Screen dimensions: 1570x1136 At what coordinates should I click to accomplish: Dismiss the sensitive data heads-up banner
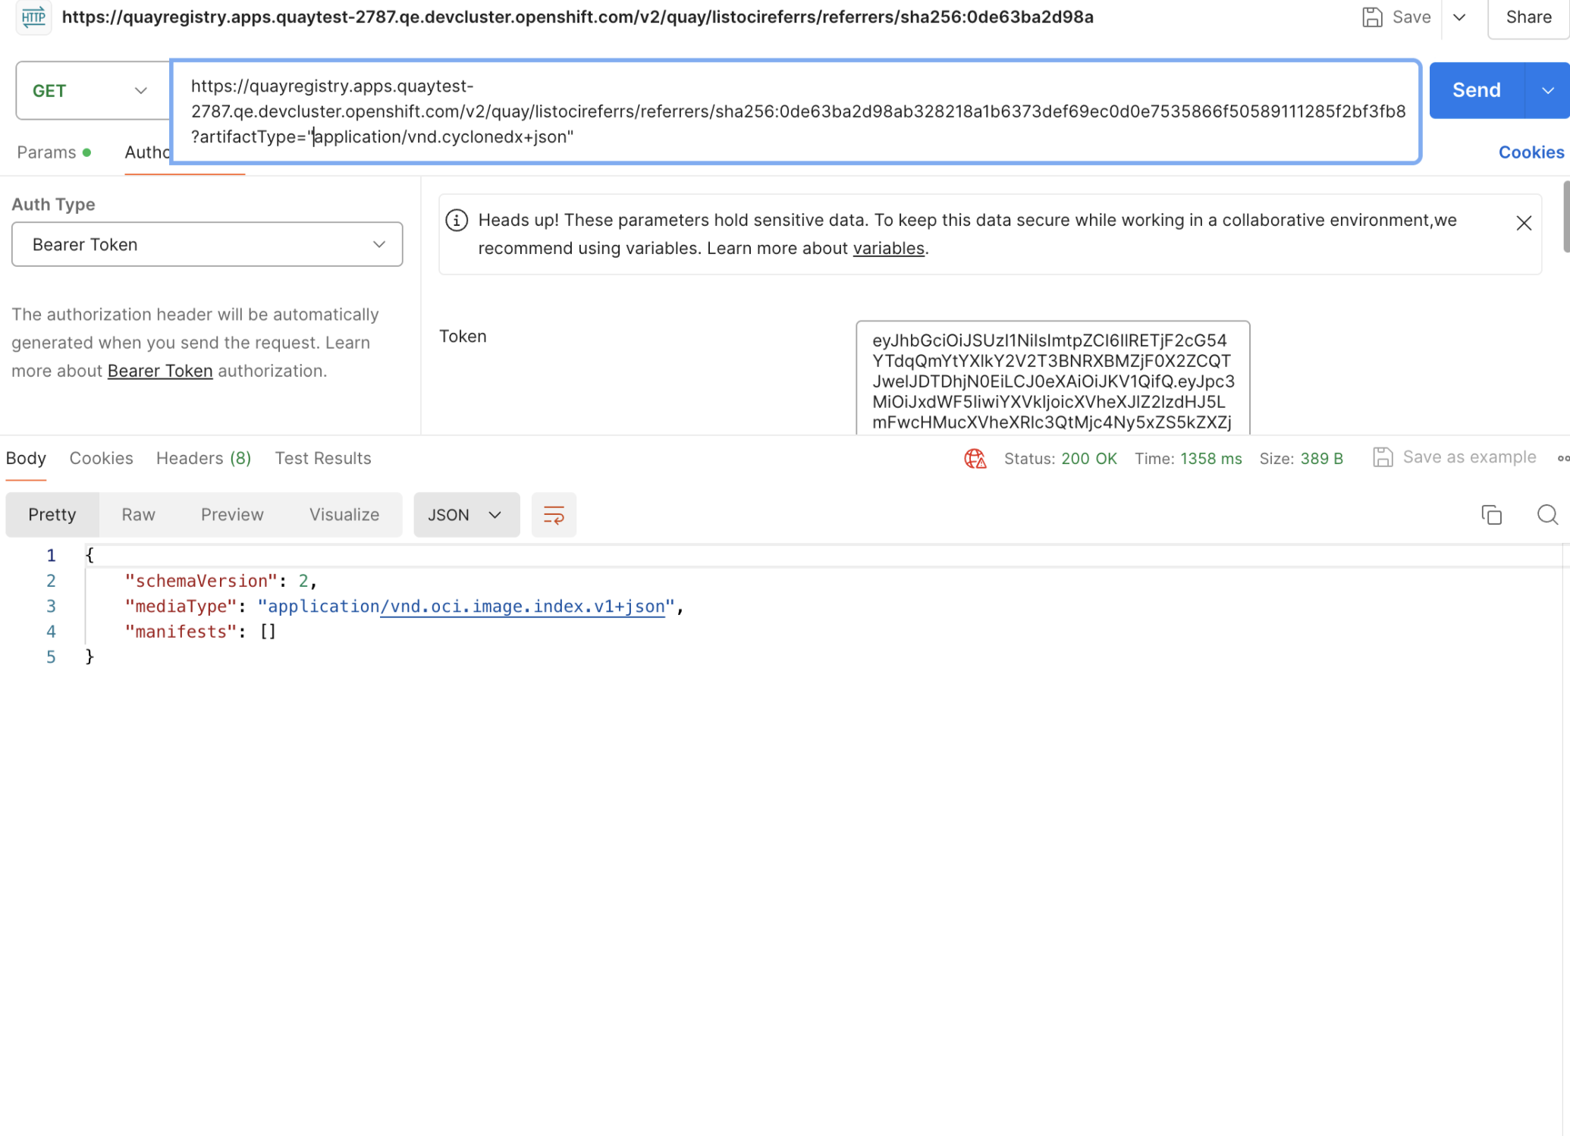(x=1524, y=223)
